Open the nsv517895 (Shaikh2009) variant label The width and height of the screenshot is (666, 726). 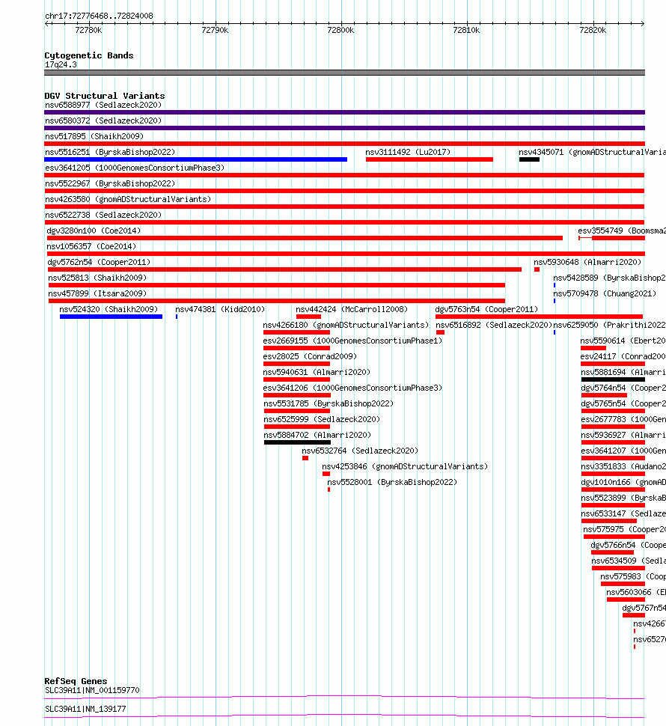pos(94,136)
